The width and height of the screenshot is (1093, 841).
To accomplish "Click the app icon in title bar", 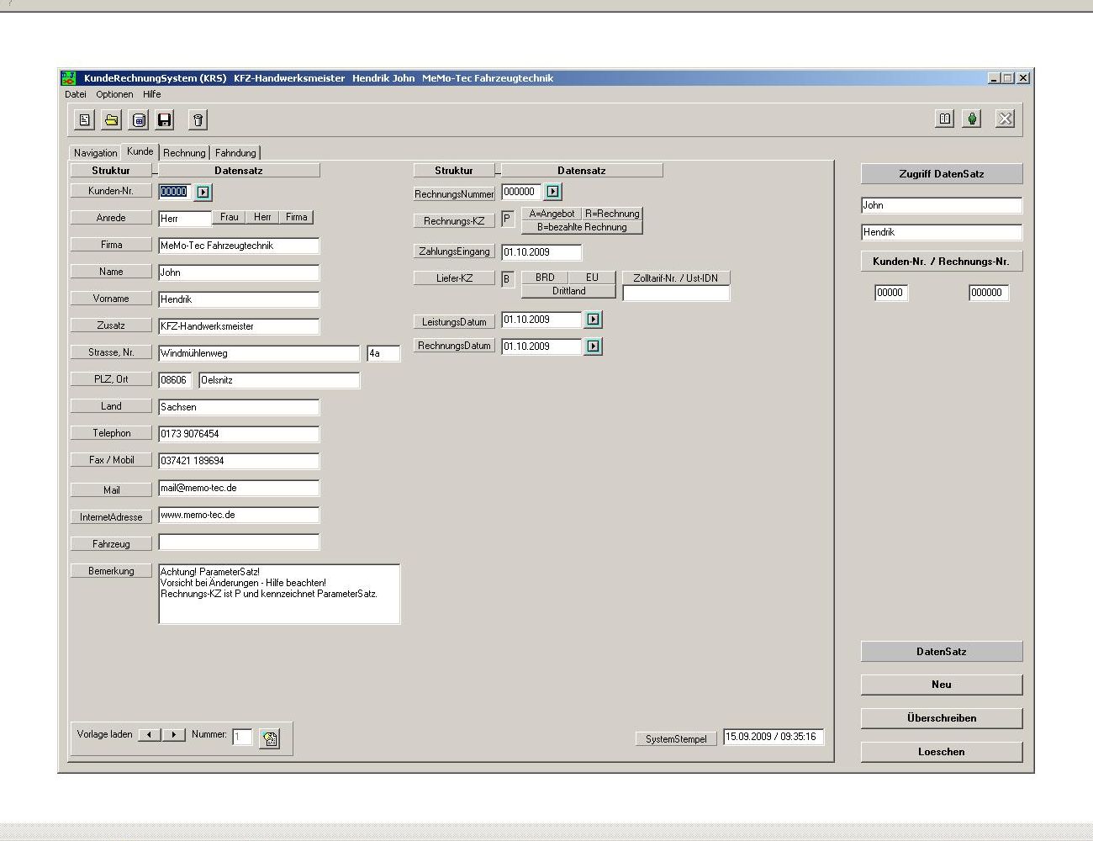I will 68,78.
